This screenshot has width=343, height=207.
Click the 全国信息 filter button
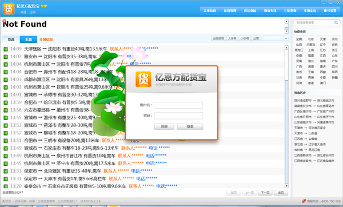[x=218, y=38]
